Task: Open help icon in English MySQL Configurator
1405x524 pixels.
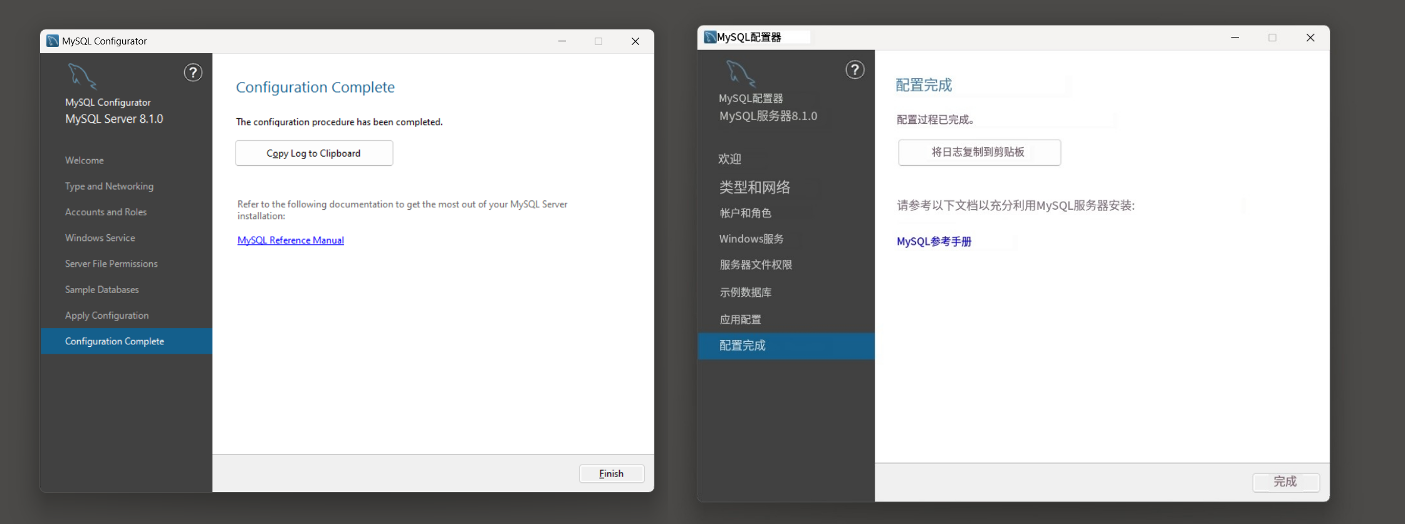Action: click(193, 73)
